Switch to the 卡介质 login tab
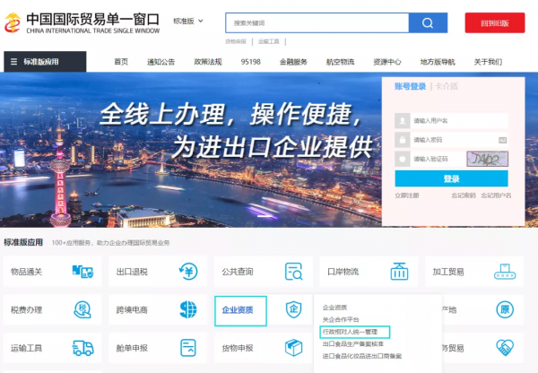Screen dimensions: 538x373 pyautogui.click(x=447, y=87)
